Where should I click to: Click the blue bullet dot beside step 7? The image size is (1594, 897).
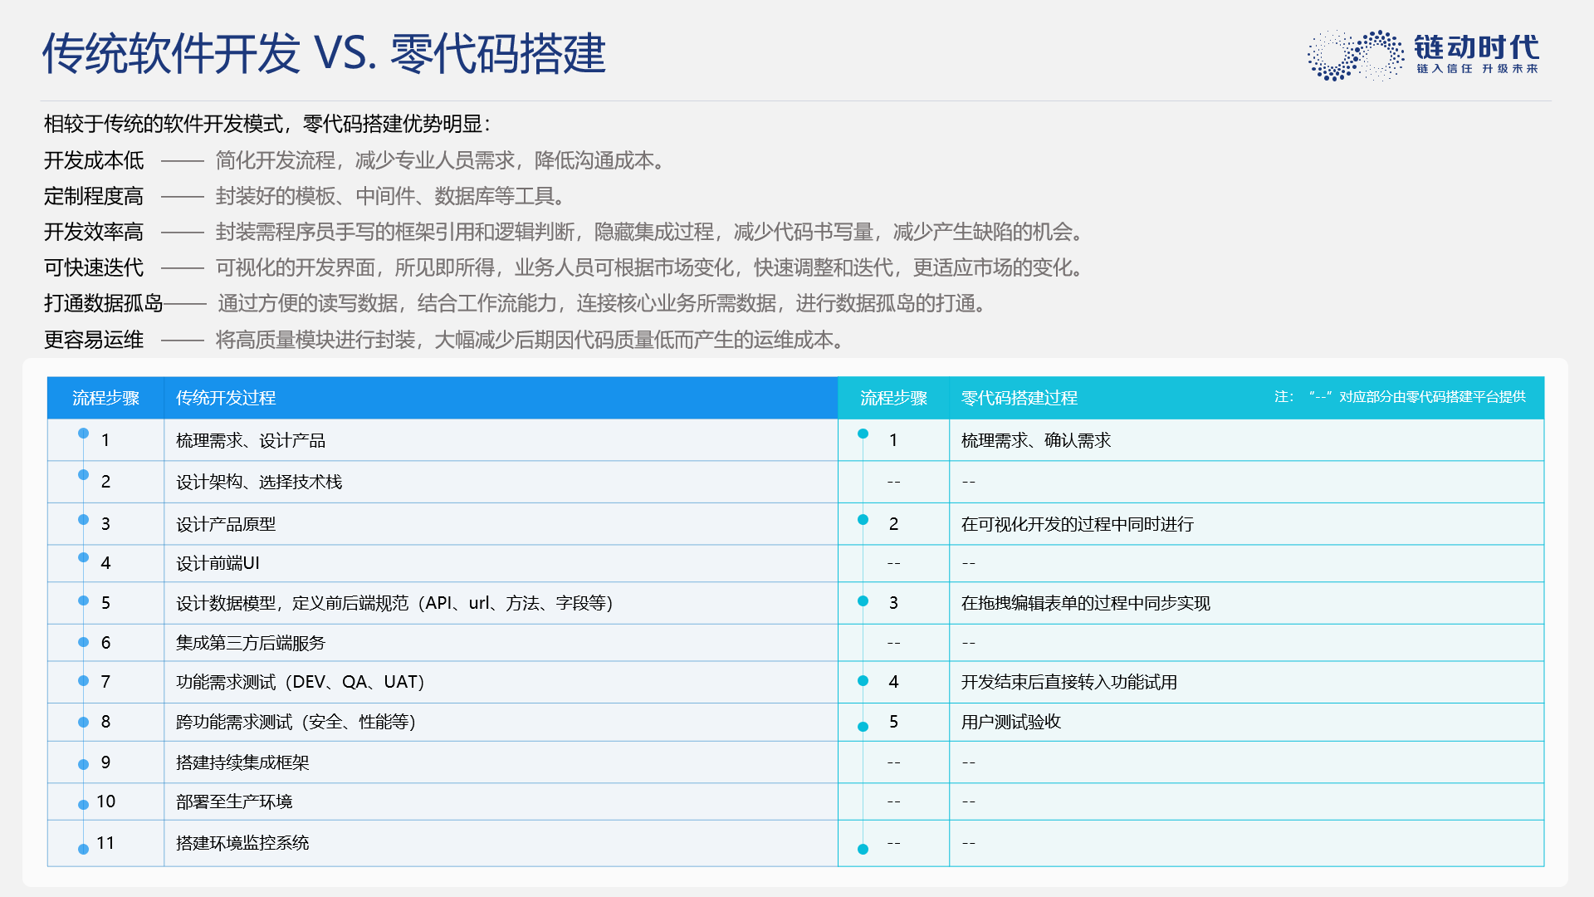(83, 681)
